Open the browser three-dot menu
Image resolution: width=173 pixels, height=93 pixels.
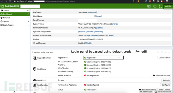point(171,1)
